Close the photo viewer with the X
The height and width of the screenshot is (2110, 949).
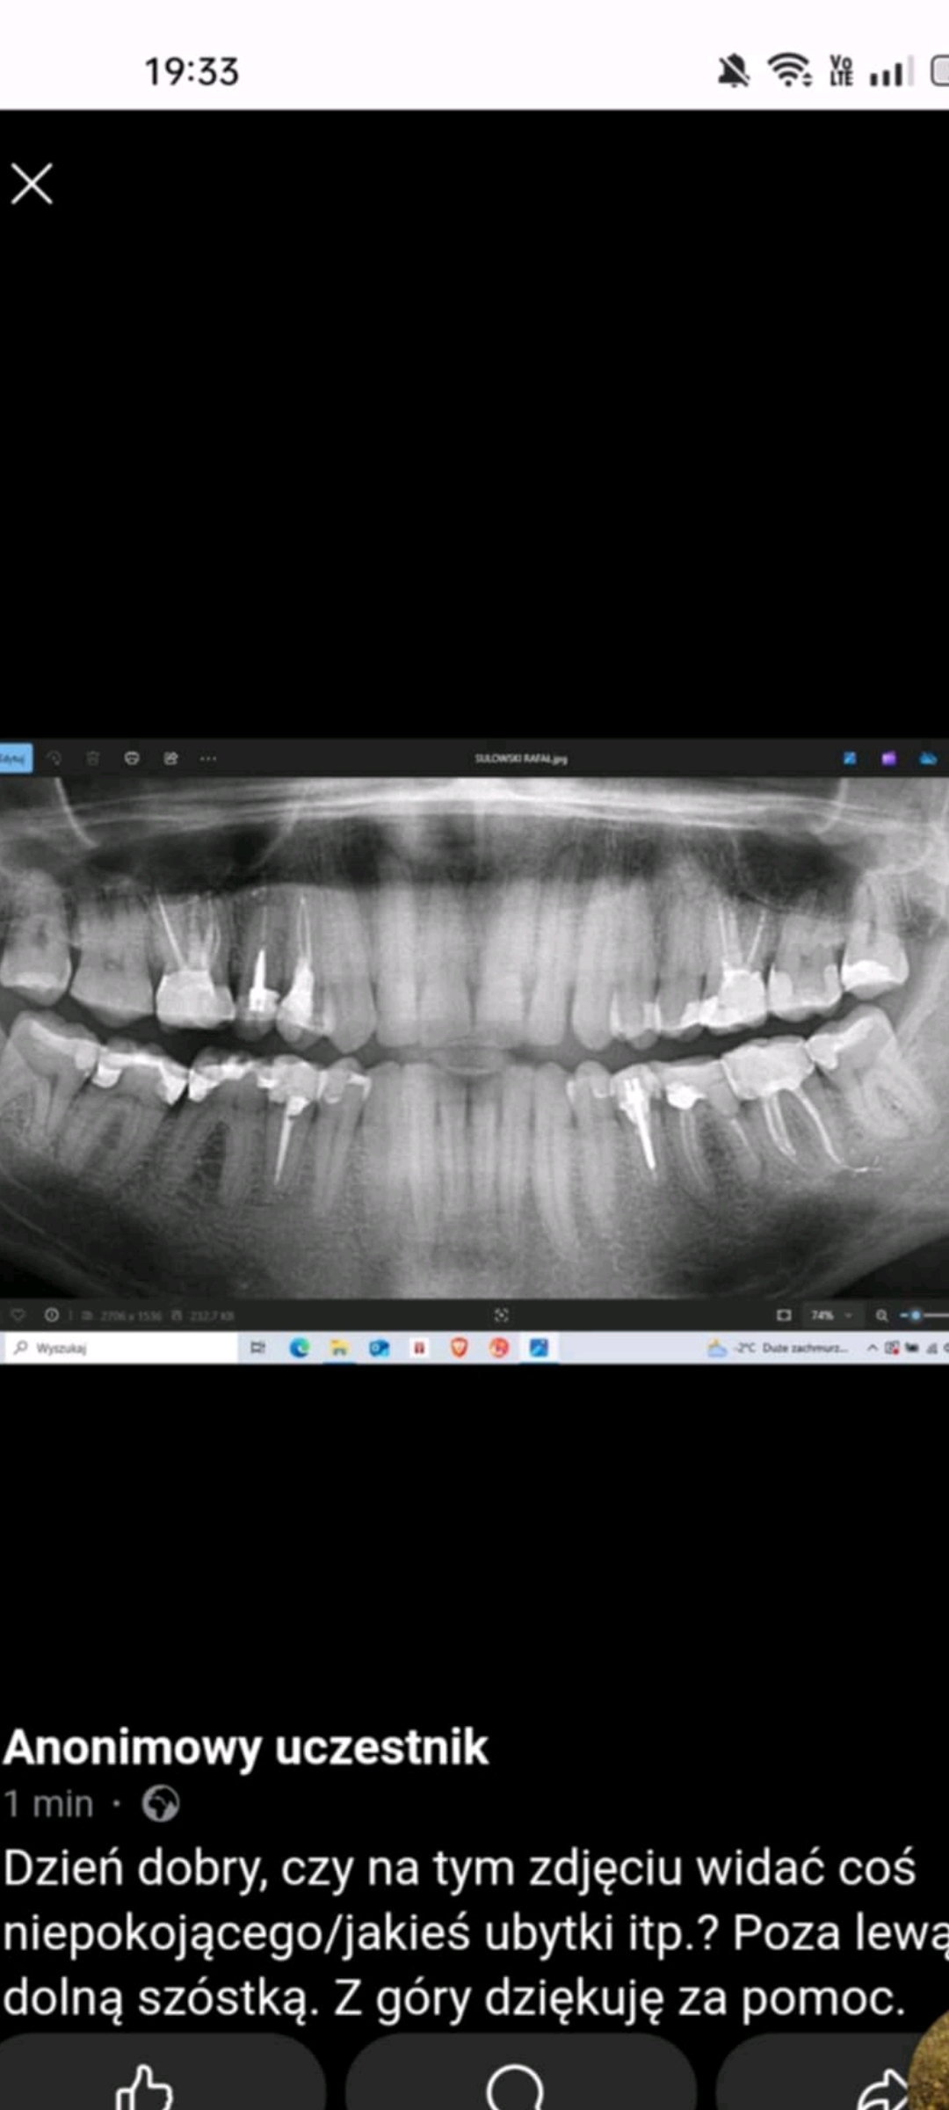coord(32,184)
